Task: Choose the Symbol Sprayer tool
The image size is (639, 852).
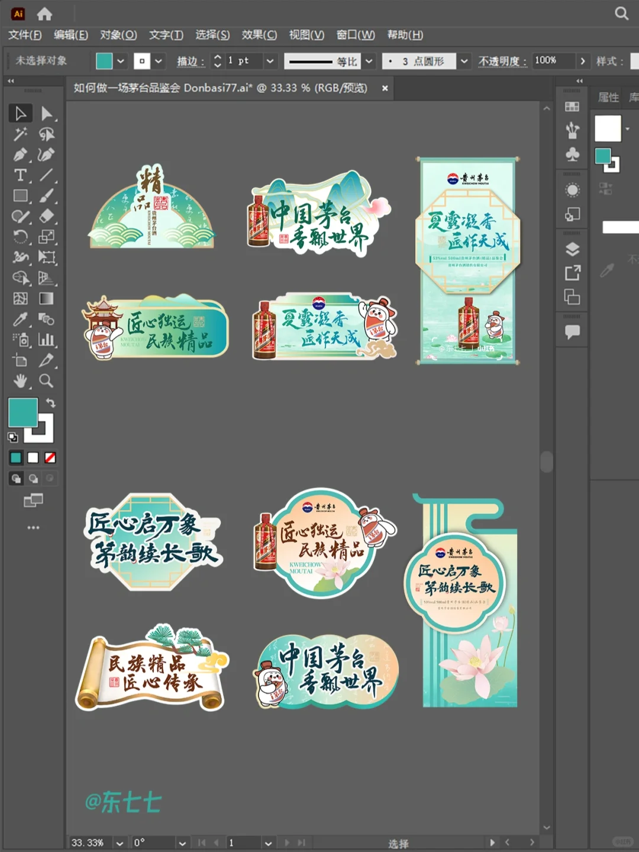Action: (x=20, y=340)
